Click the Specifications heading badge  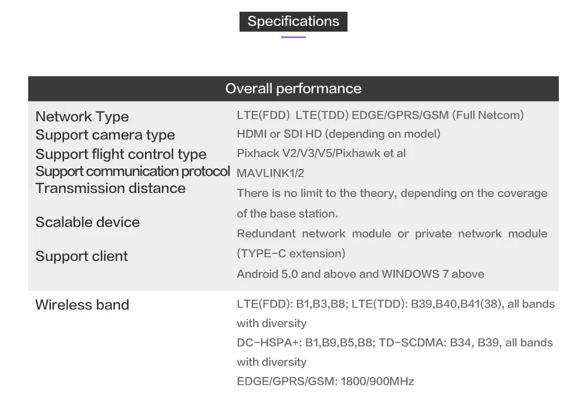pos(293,22)
